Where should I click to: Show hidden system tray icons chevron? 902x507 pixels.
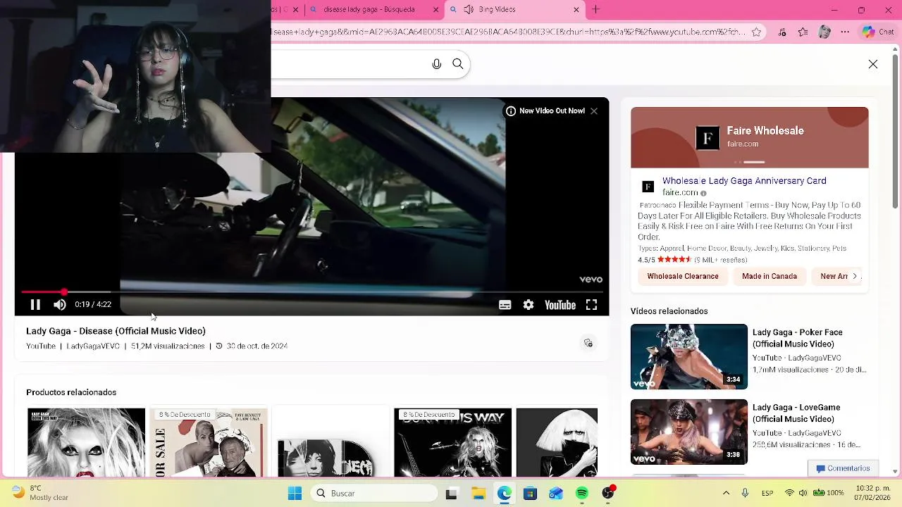pyautogui.click(x=727, y=494)
